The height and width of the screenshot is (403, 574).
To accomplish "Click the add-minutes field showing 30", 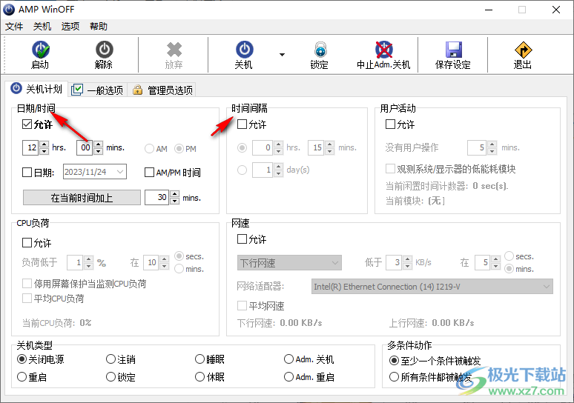I will coord(157,198).
